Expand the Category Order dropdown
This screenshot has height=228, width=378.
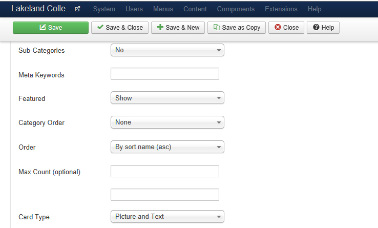(x=167, y=122)
